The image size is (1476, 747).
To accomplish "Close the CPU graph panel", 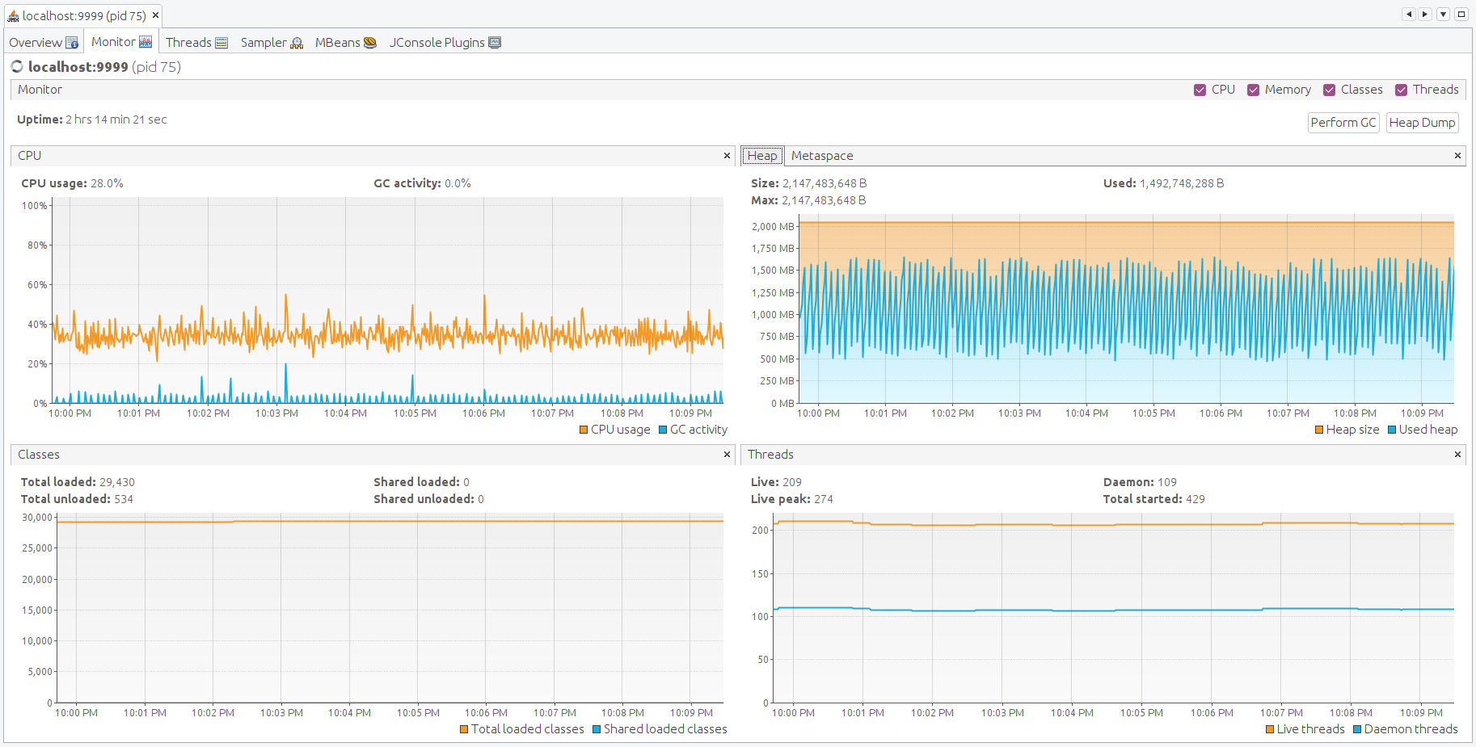I will coord(727,156).
